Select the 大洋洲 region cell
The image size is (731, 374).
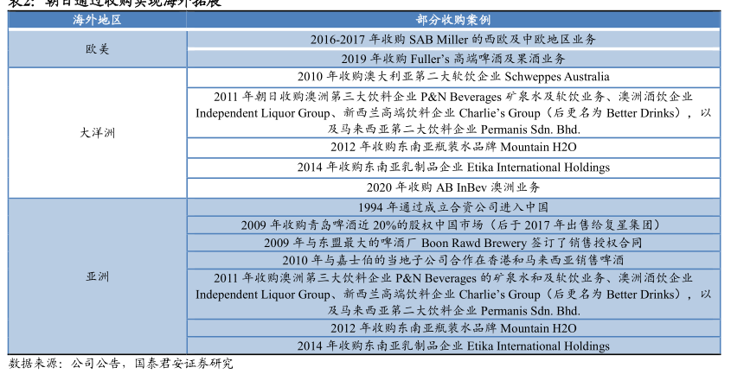98,133
